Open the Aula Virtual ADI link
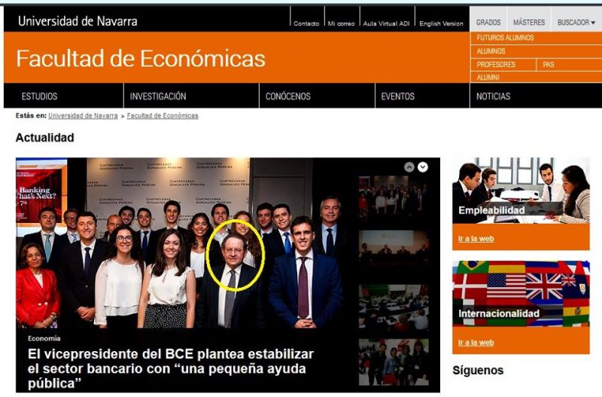This screenshot has height=397, width=602. point(386,23)
